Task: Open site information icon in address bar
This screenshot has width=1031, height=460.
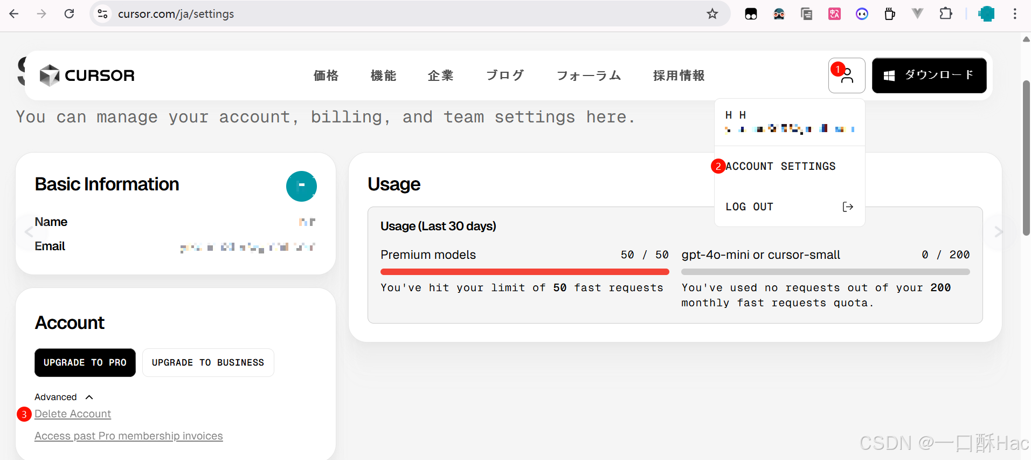Action: click(102, 13)
